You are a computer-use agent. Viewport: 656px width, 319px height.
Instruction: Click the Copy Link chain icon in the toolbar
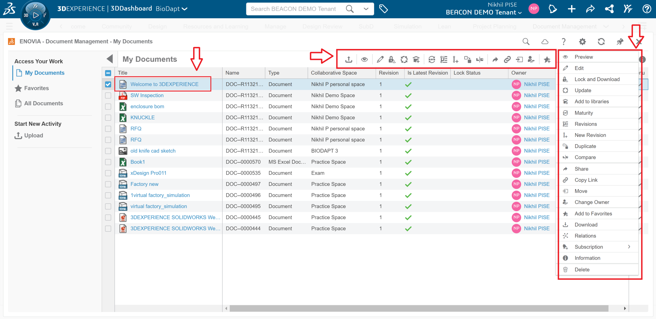click(x=507, y=60)
